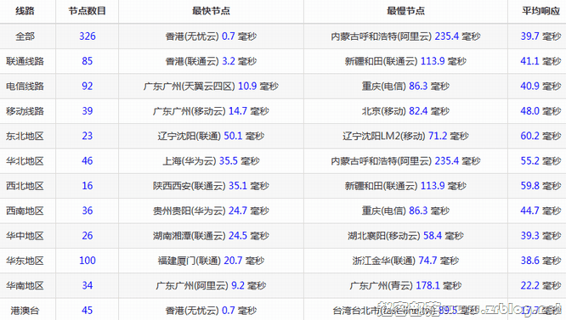566x320 pixels.
Task: Click the 节点数目 column header
Action: 88,11
